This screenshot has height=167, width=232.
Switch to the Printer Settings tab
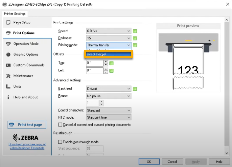pos(15,14)
